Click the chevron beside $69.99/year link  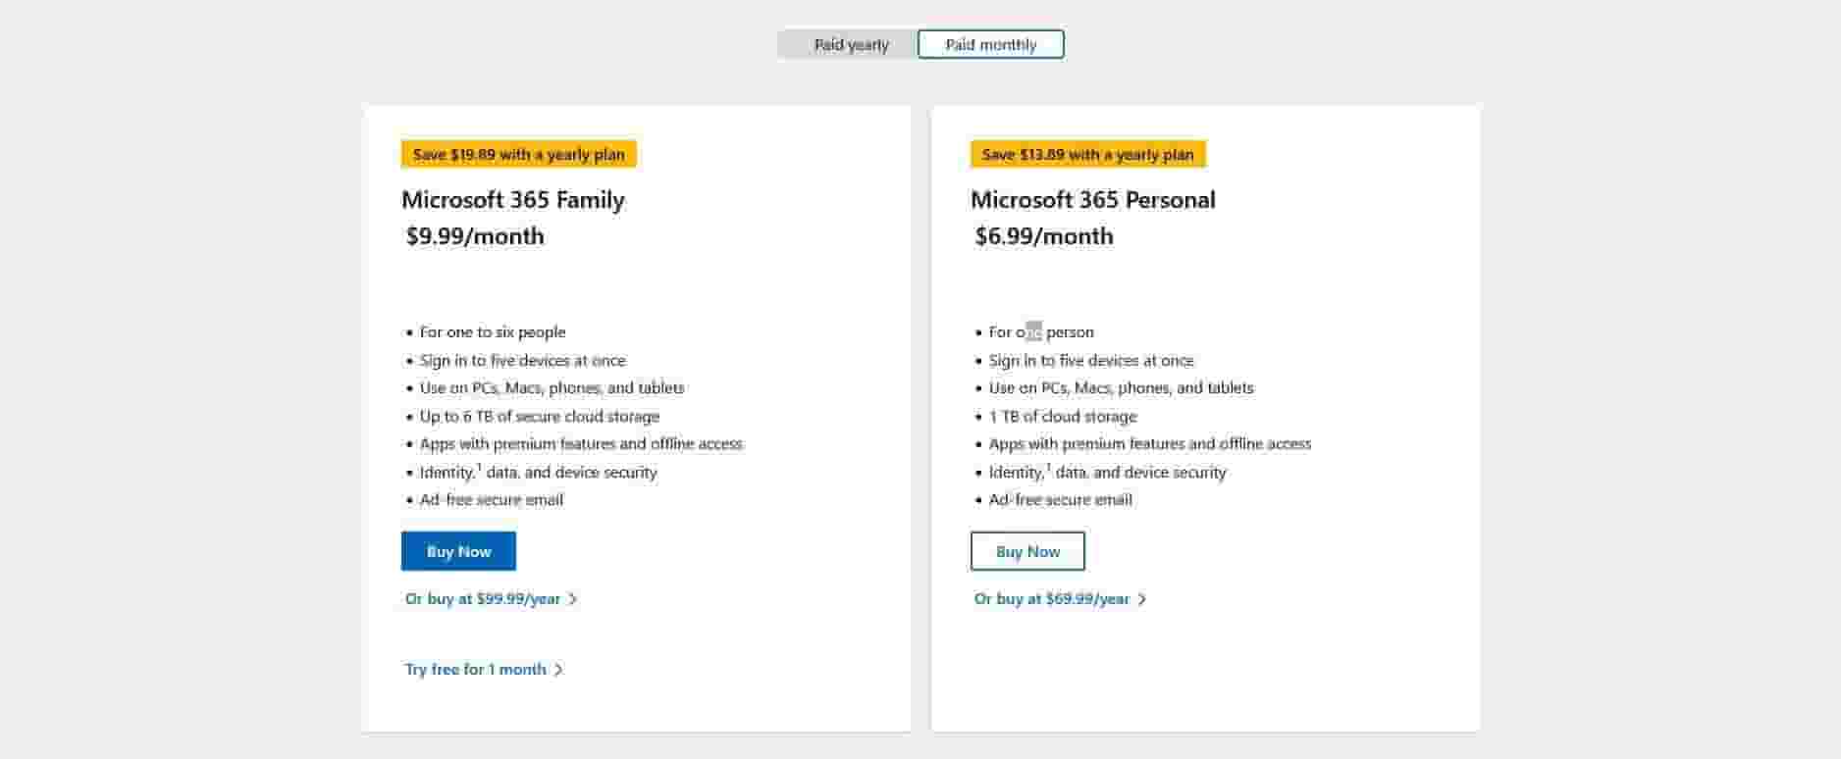(1141, 598)
